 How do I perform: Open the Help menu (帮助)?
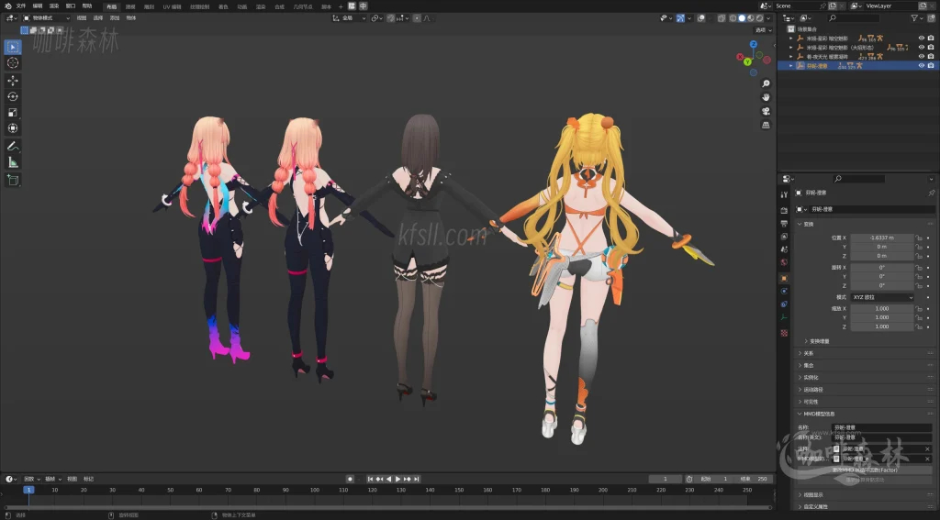click(x=87, y=6)
